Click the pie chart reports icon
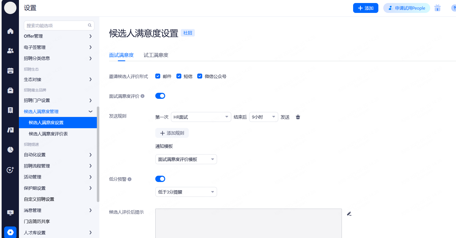The height and width of the screenshot is (238, 456). point(10,150)
